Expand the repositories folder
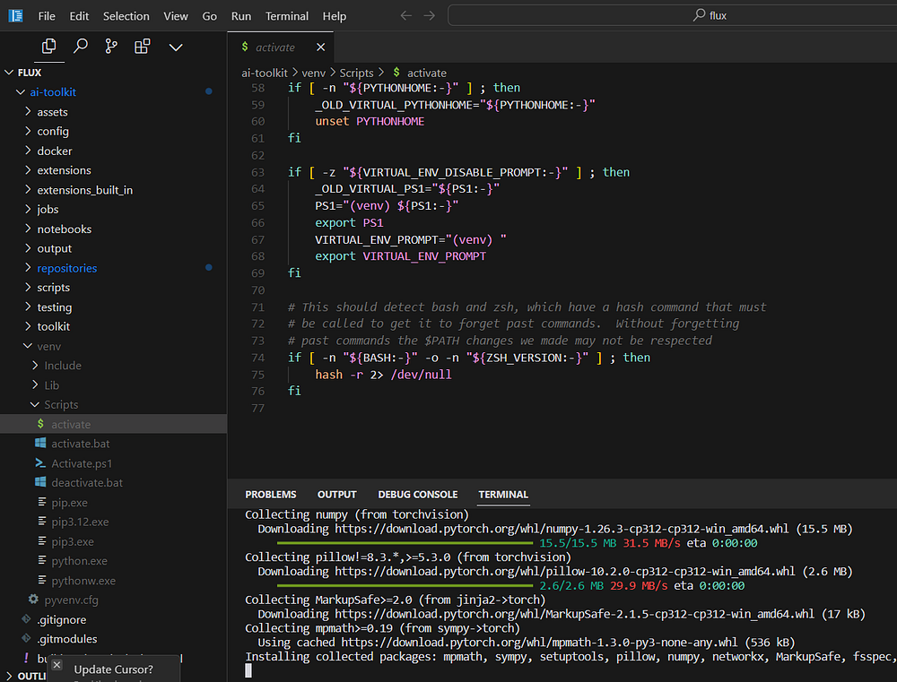897x682 pixels. (x=66, y=268)
